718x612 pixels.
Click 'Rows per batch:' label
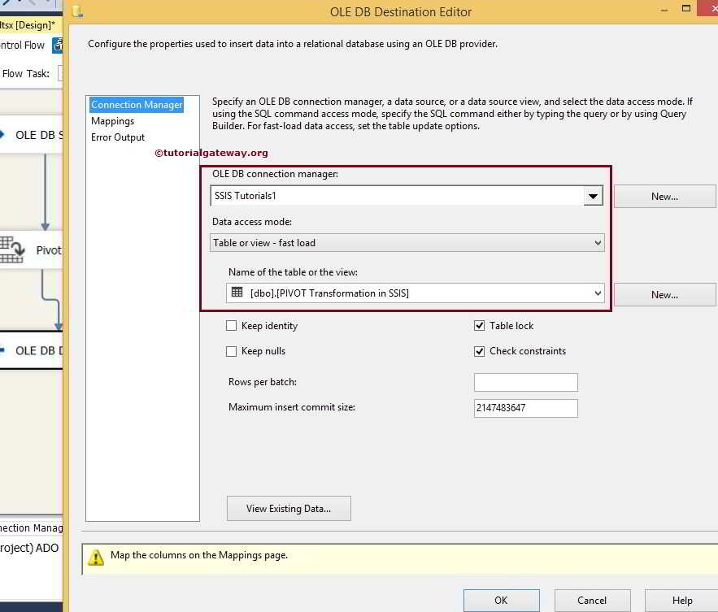click(263, 382)
